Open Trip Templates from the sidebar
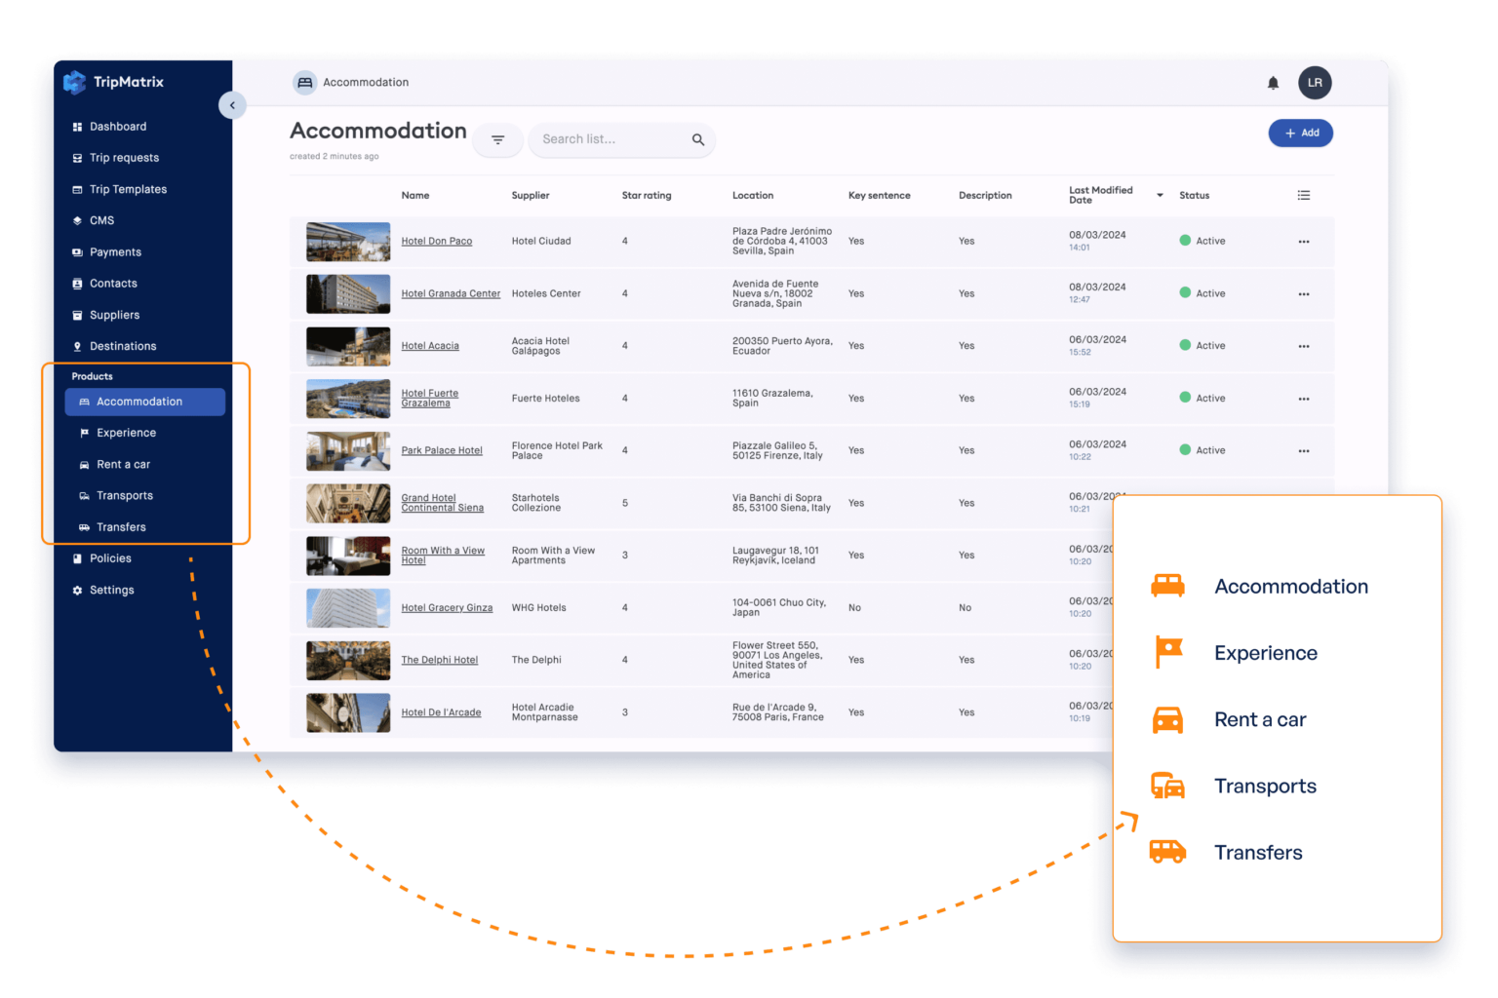1498x998 pixels. tap(129, 188)
